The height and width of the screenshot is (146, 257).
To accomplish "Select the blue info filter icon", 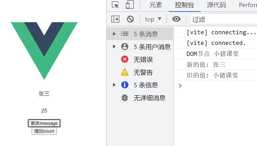I will (125, 85).
